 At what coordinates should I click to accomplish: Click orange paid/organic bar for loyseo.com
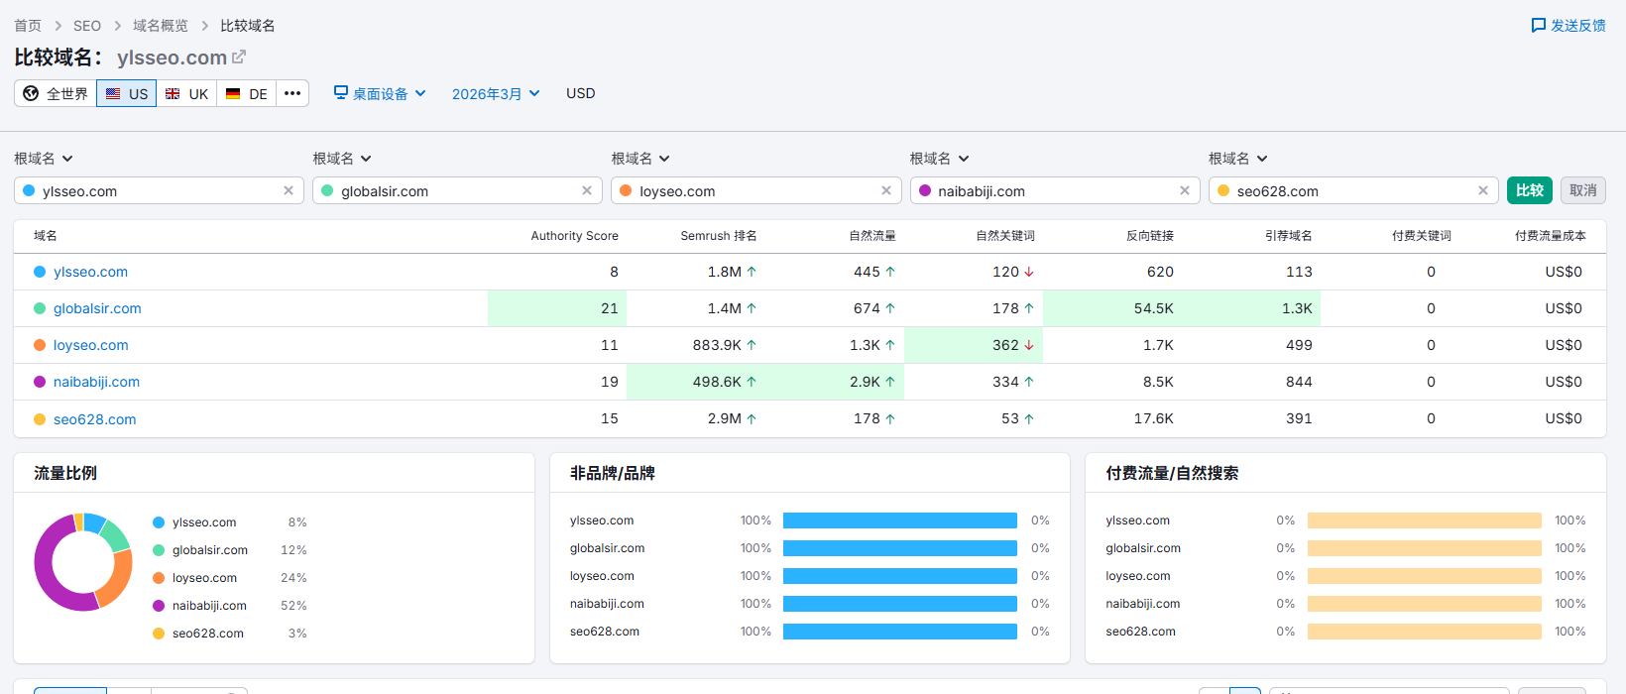click(x=1425, y=576)
